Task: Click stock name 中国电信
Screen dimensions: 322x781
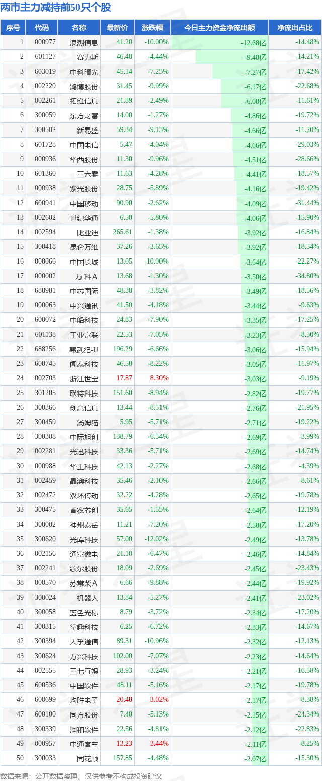Action: click(84, 145)
